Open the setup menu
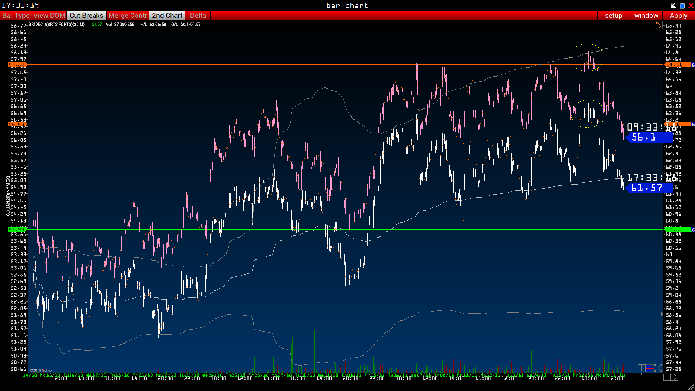695x391 pixels. 613,16
